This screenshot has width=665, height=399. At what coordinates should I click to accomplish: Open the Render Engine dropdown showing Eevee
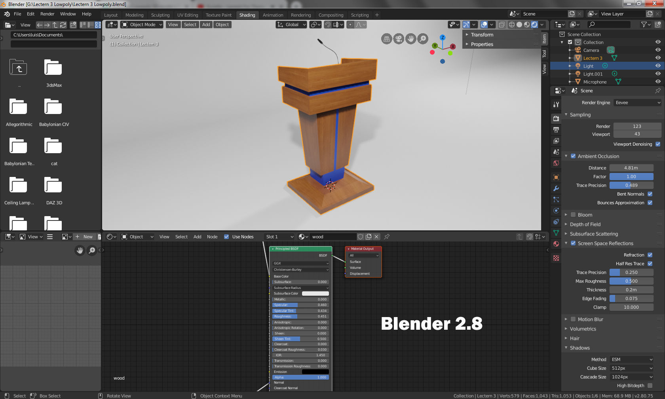coord(637,103)
